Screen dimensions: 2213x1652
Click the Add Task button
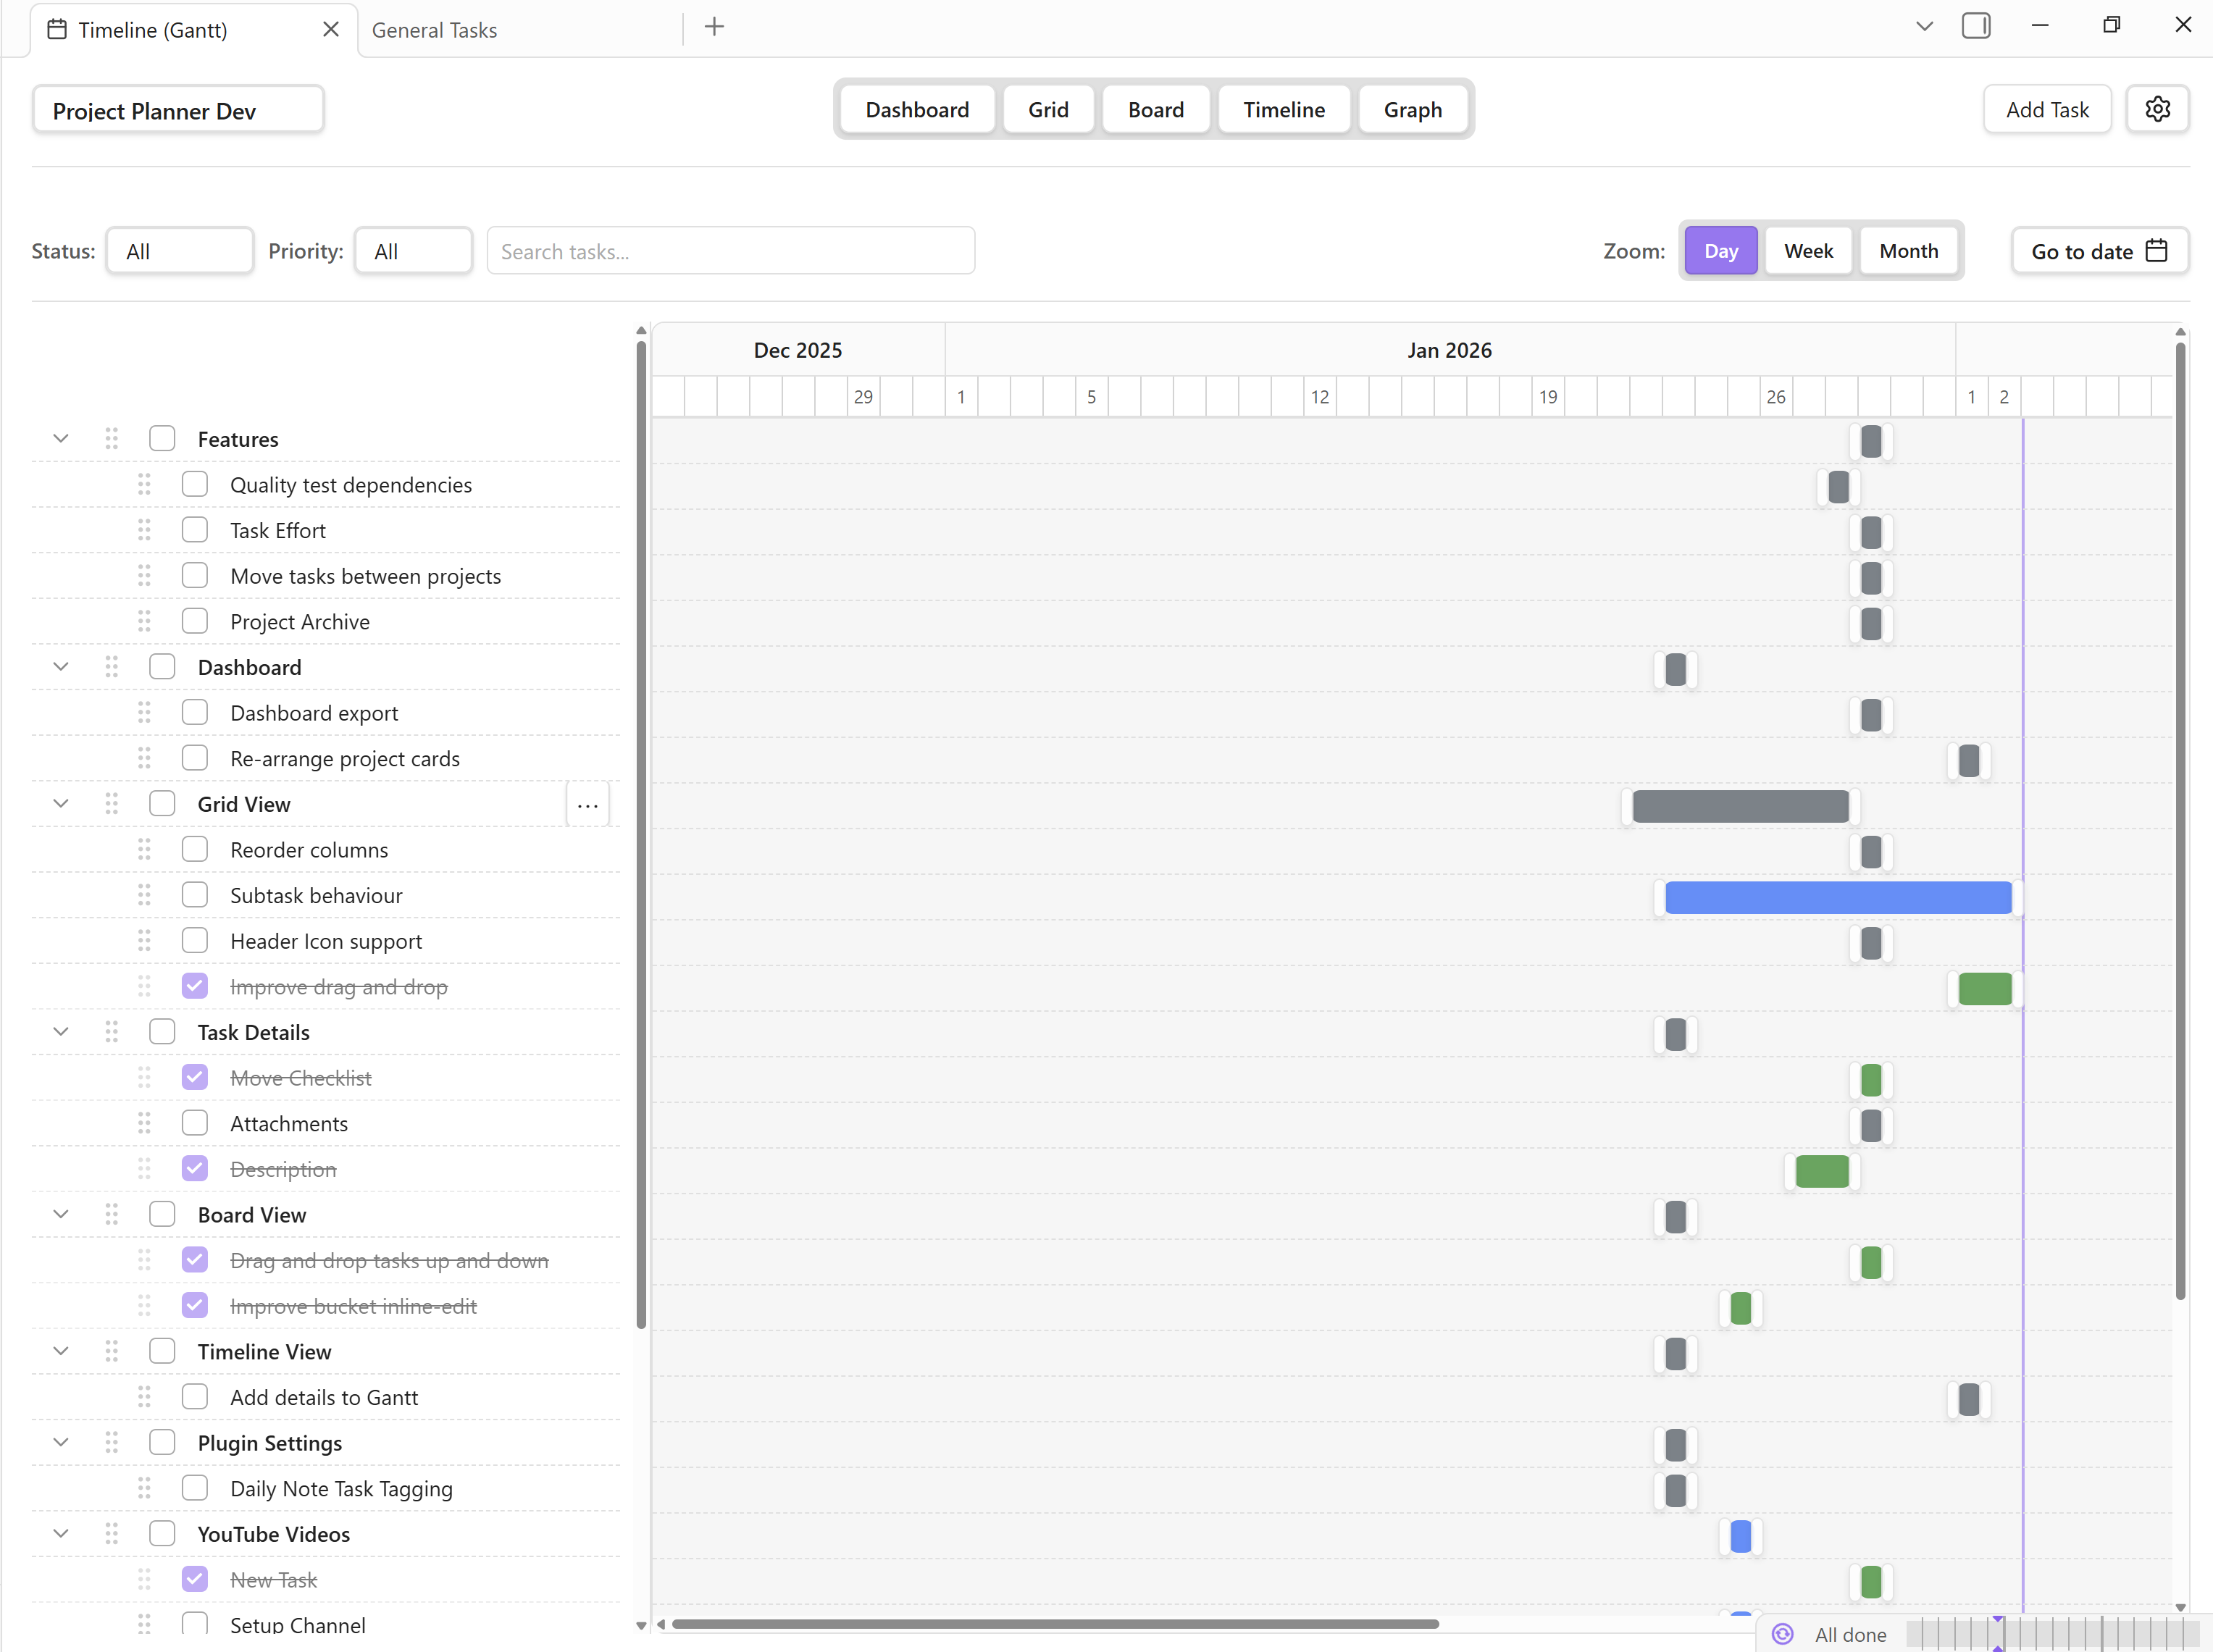(2046, 110)
